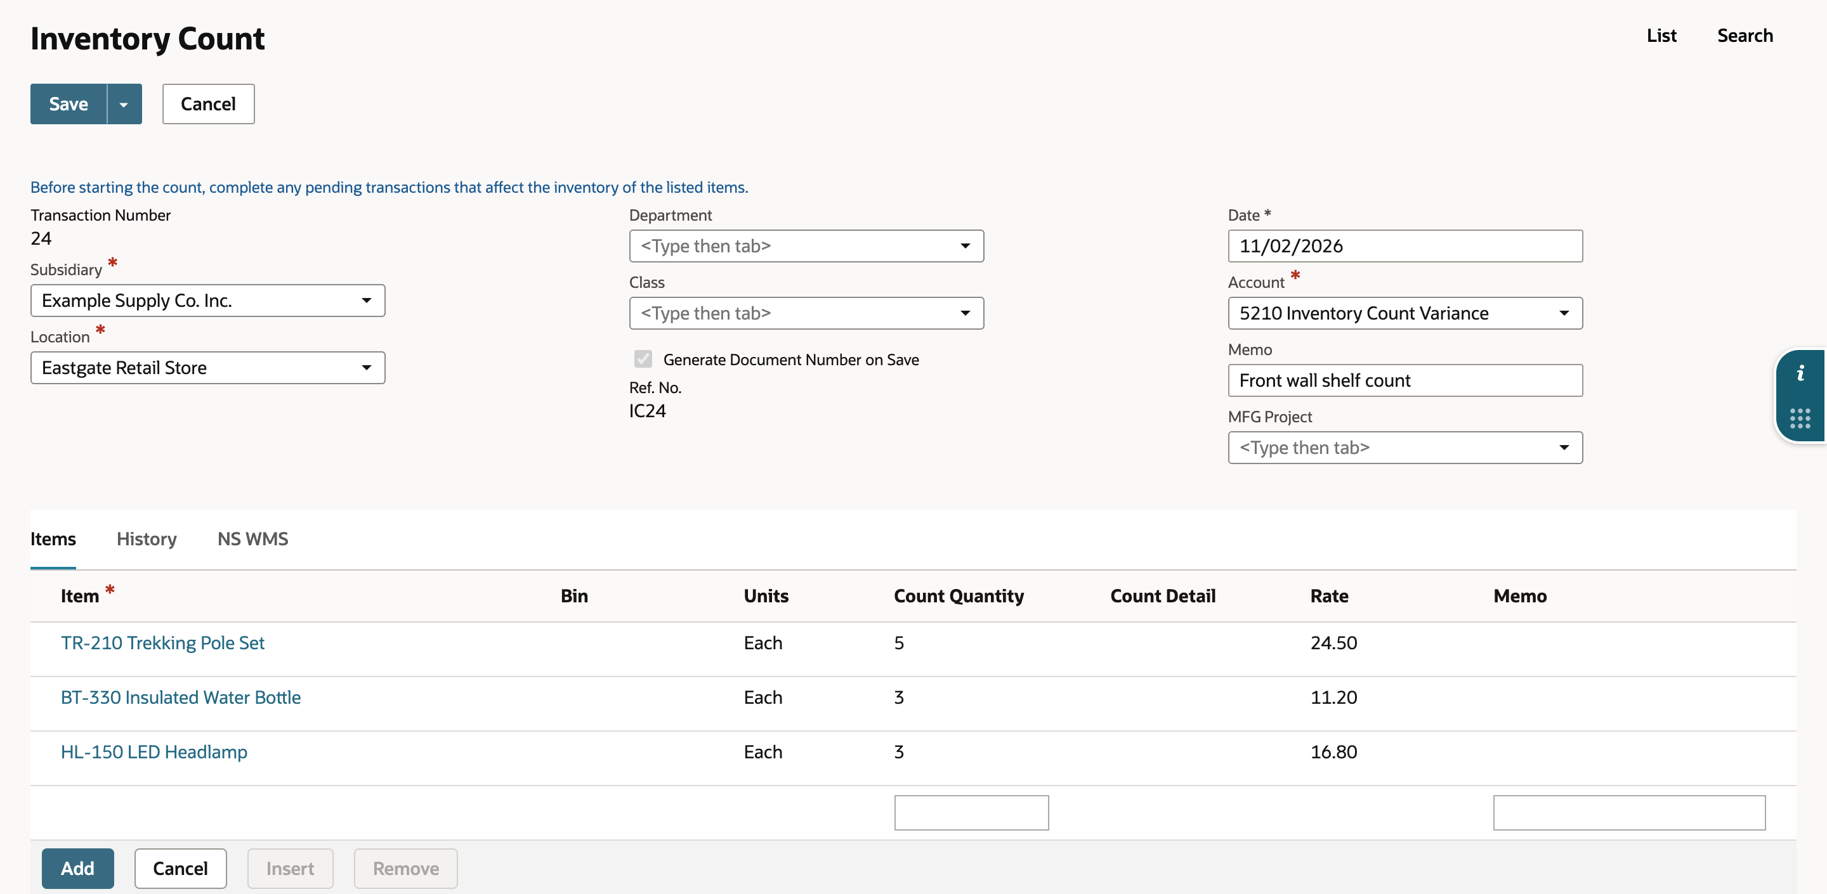Image resolution: width=1827 pixels, height=894 pixels.
Task: Open the List menu link
Action: [x=1661, y=36]
